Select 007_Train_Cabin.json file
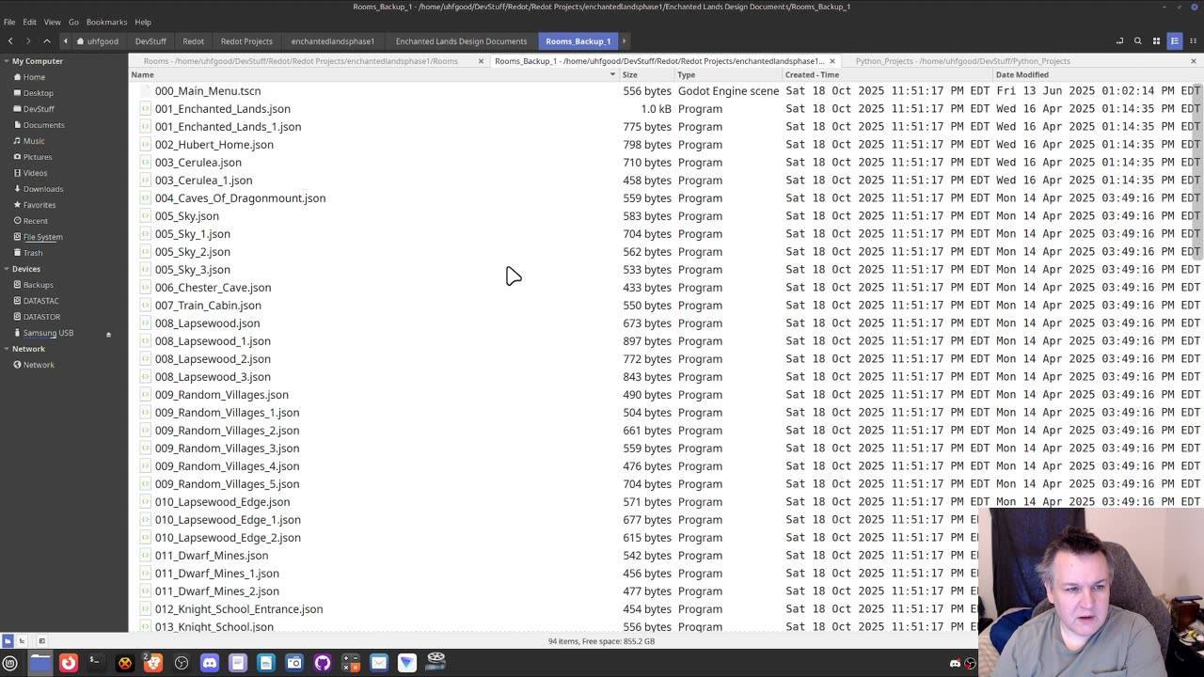 (x=208, y=306)
